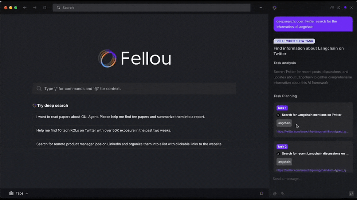Click the Search address bar at top

coord(151,8)
